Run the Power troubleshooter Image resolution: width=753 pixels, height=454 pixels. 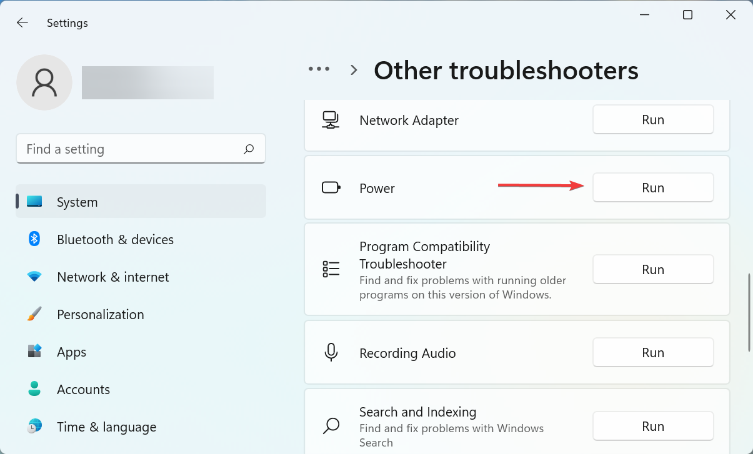point(652,187)
